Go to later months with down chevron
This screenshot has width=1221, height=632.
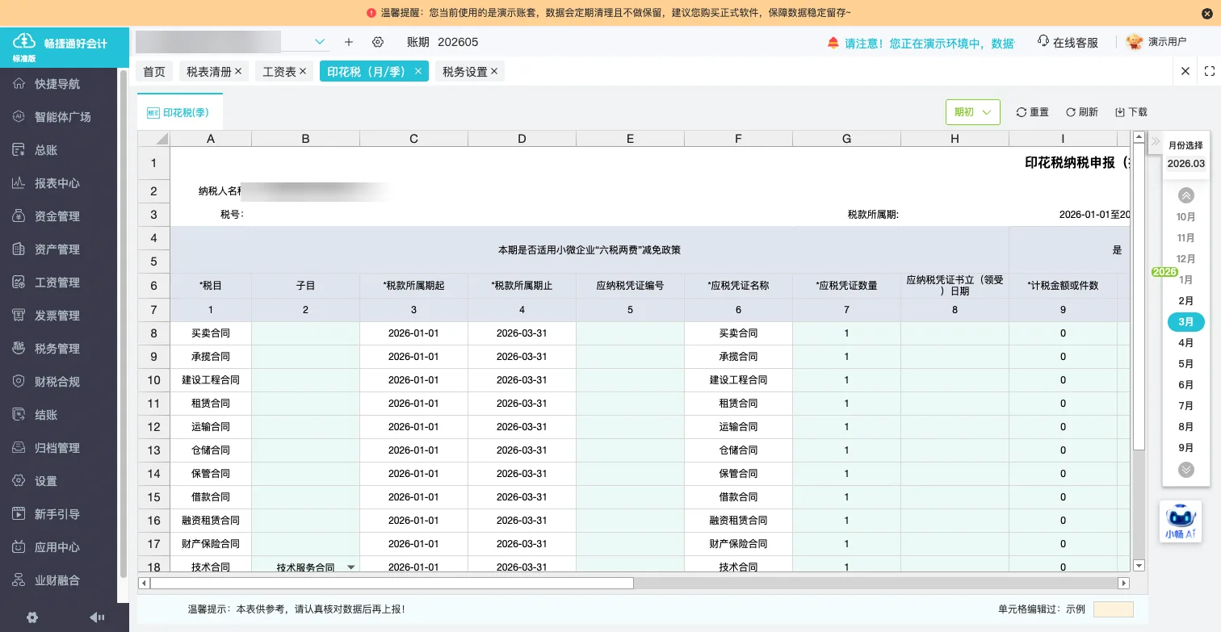point(1186,470)
